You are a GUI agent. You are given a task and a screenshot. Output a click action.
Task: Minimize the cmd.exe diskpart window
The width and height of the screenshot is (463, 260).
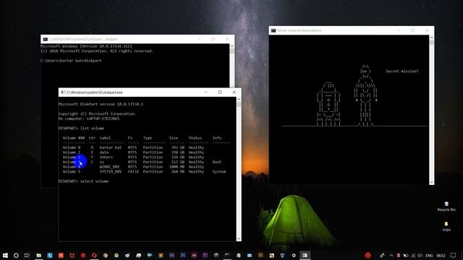[199, 39]
